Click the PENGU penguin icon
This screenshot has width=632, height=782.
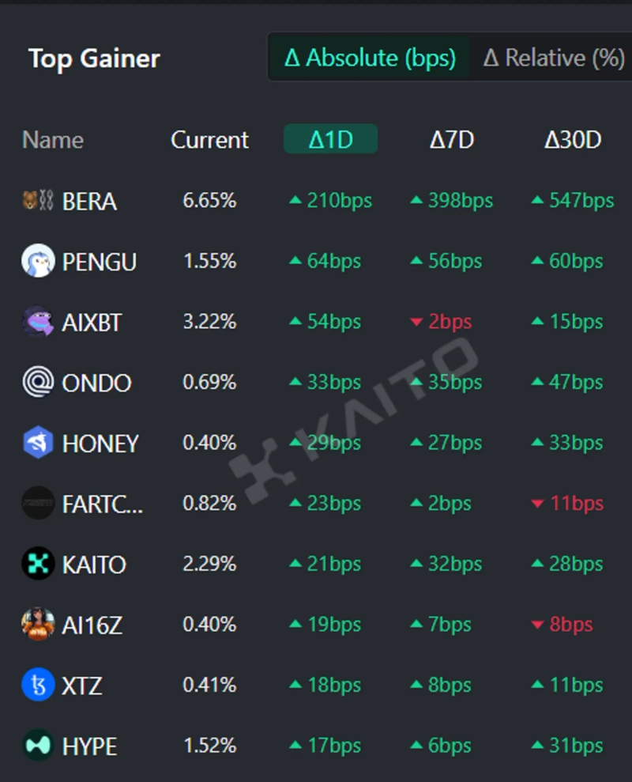[38, 261]
